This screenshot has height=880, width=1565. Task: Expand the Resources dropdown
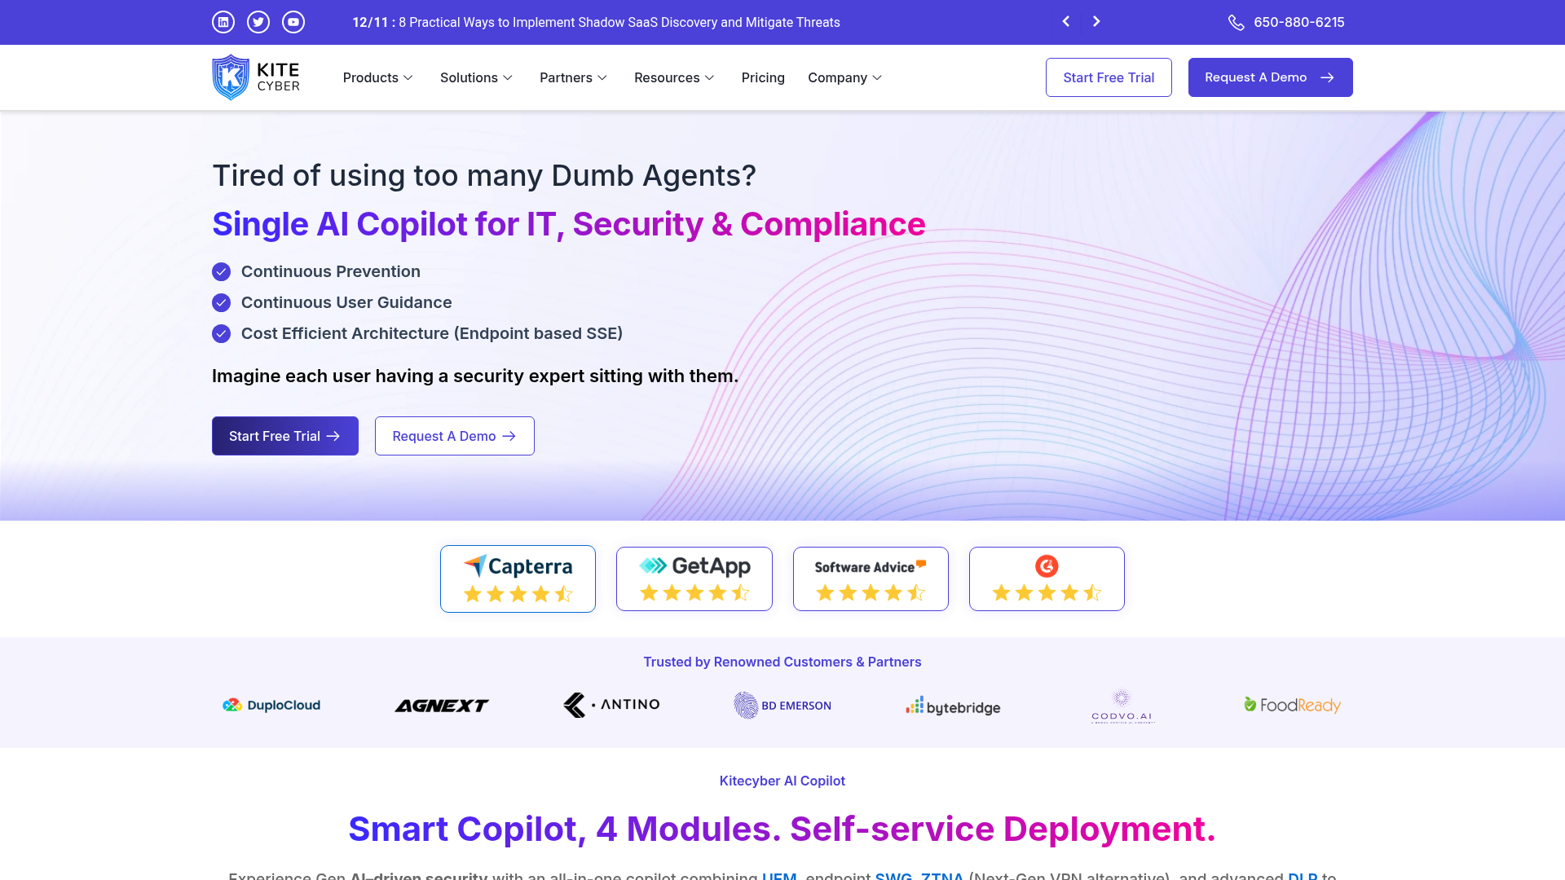(x=674, y=77)
